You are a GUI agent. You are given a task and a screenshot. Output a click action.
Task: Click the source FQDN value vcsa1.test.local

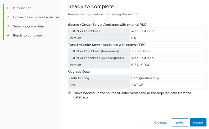pyautogui.click(x=143, y=31)
